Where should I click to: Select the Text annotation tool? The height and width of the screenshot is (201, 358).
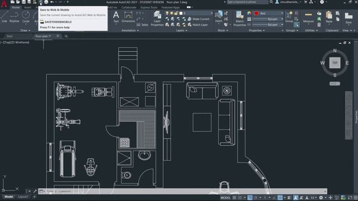116,17
